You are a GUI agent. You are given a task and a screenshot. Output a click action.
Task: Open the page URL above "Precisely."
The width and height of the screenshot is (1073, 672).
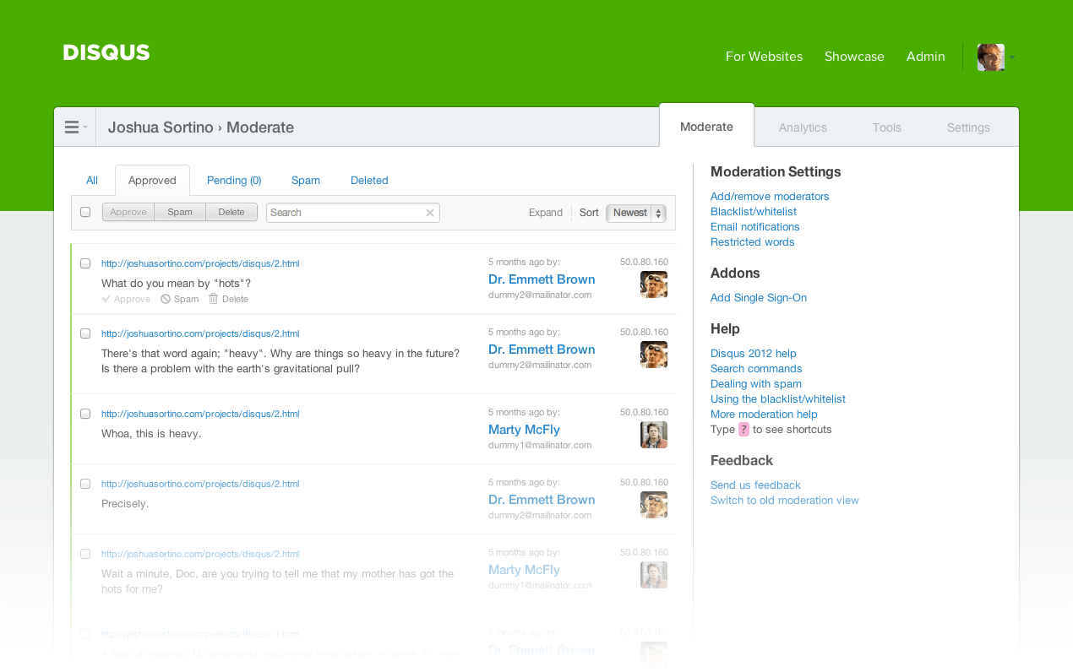[200, 484]
